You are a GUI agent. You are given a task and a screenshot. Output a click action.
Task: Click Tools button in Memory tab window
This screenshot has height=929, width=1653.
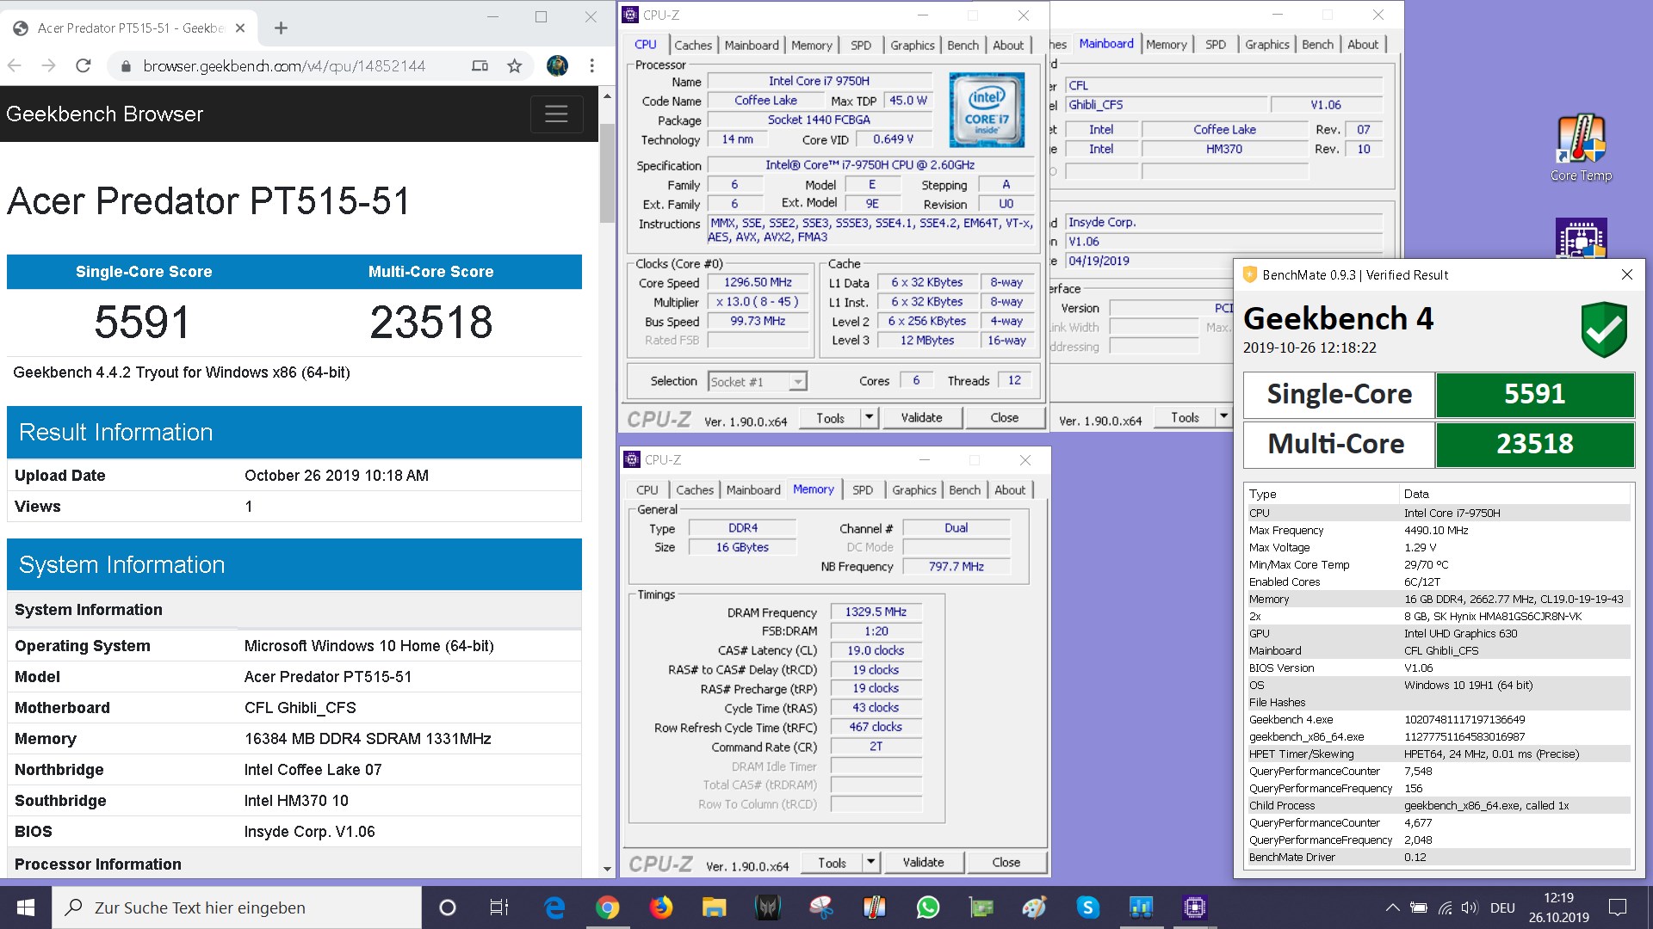pos(832,863)
